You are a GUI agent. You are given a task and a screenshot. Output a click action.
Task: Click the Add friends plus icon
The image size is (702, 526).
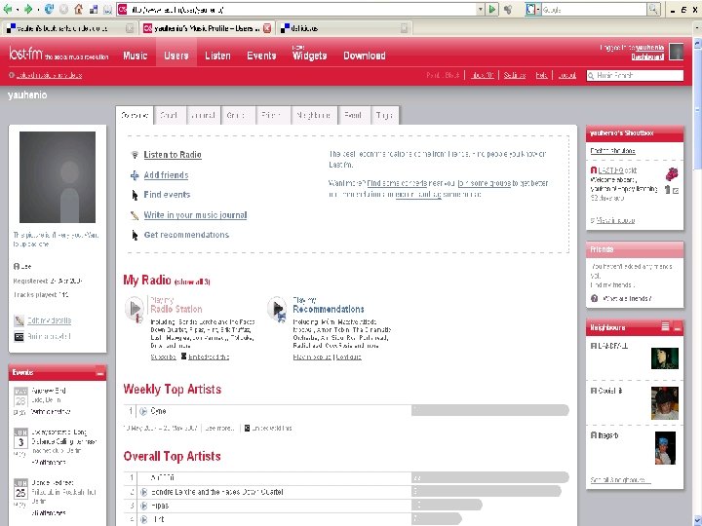[x=135, y=175]
